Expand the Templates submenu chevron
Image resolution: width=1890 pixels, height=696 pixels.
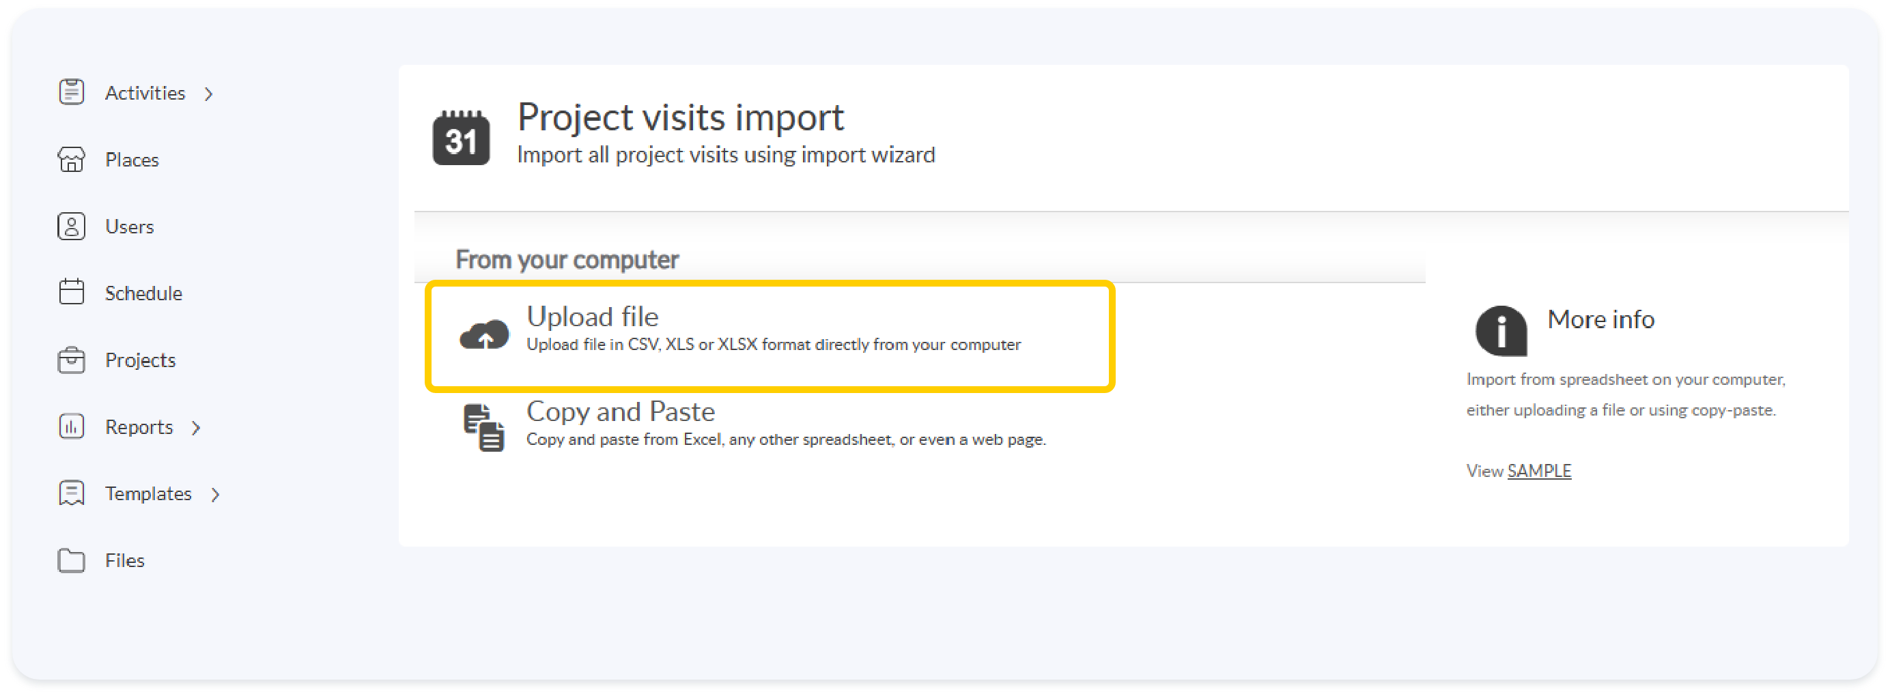click(x=215, y=495)
